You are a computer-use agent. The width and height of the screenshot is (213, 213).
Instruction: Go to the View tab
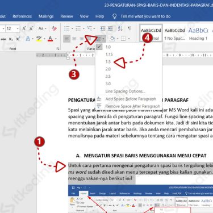(84, 16)
